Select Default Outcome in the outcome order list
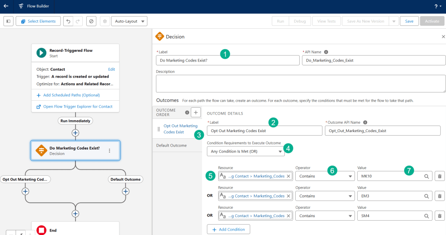 tap(172, 146)
